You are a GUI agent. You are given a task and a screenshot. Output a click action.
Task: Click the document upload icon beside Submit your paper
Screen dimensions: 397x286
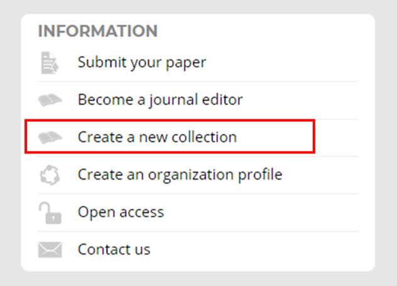[49, 63]
